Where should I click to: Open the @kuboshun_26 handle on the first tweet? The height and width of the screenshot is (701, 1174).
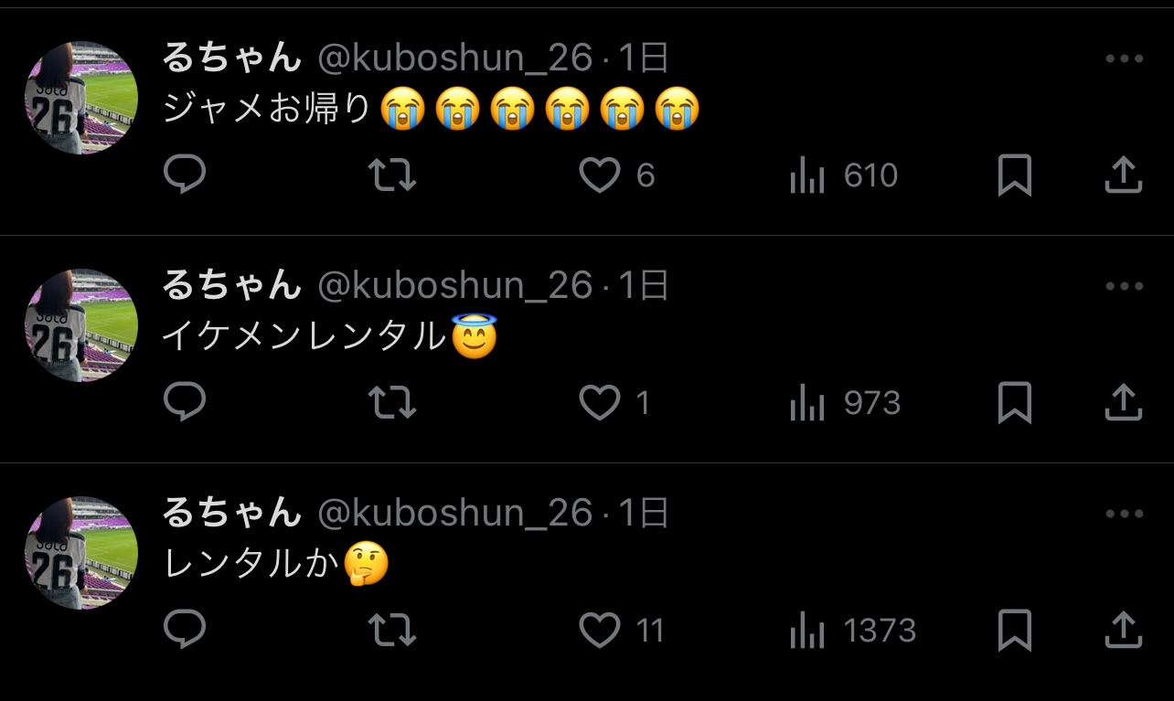[x=455, y=58]
